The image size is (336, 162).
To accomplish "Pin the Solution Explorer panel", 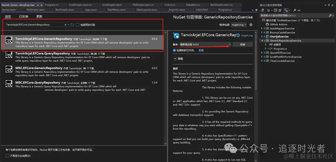I will click(x=329, y=5).
